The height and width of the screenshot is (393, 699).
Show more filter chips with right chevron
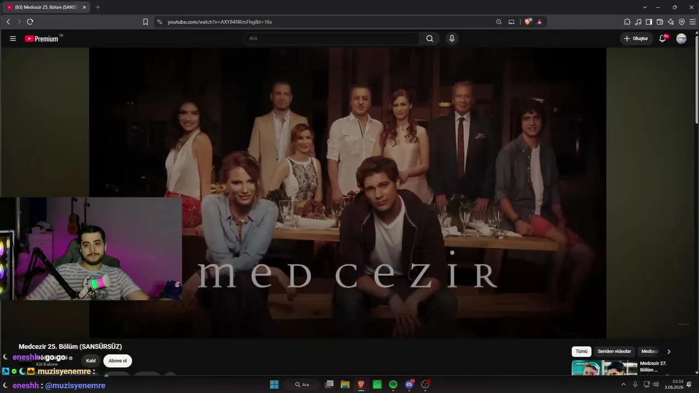click(668, 352)
